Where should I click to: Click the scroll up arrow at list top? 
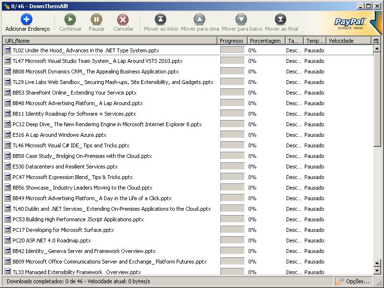[377, 48]
